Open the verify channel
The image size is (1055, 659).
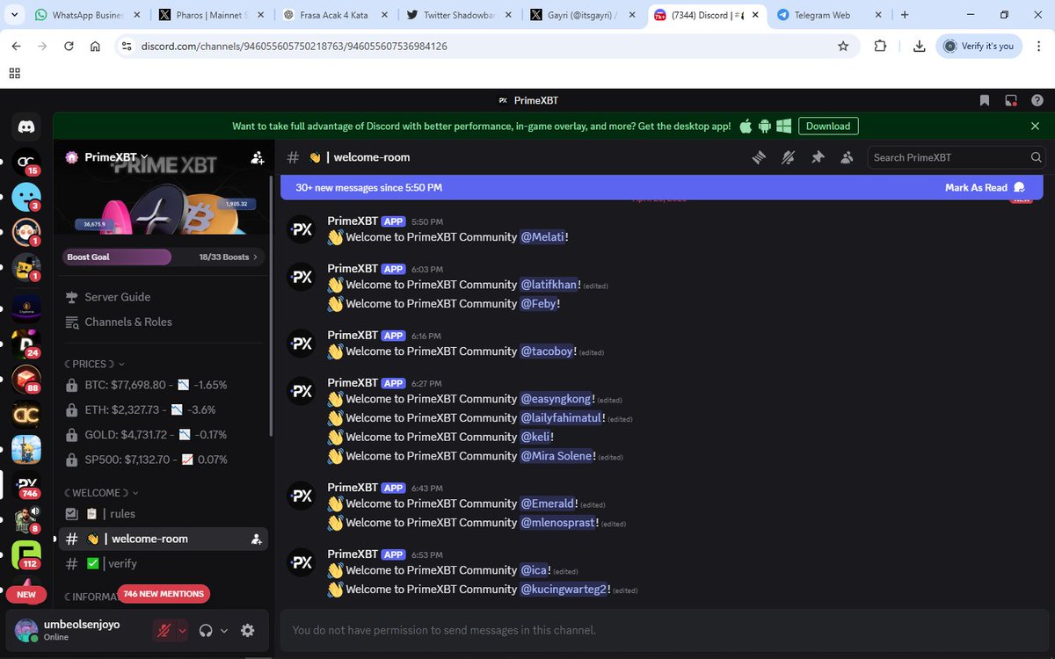(x=163, y=563)
